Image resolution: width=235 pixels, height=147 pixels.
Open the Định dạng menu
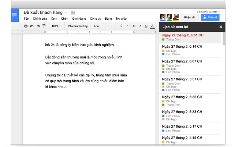coord(79,18)
